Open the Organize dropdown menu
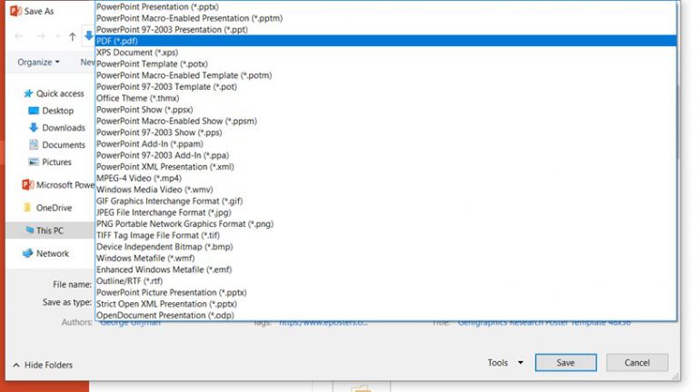Image resolution: width=698 pixels, height=392 pixels. click(x=38, y=62)
